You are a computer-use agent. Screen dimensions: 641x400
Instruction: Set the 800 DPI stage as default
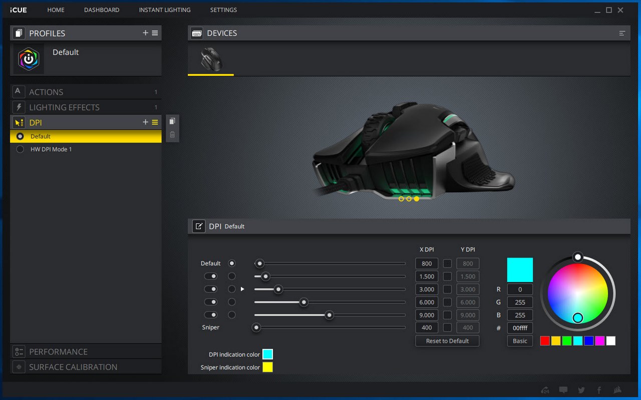231,263
